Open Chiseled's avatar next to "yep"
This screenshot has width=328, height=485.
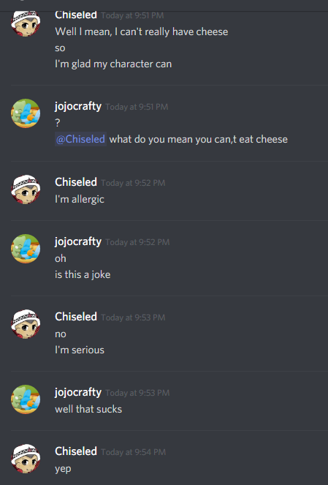click(26, 459)
